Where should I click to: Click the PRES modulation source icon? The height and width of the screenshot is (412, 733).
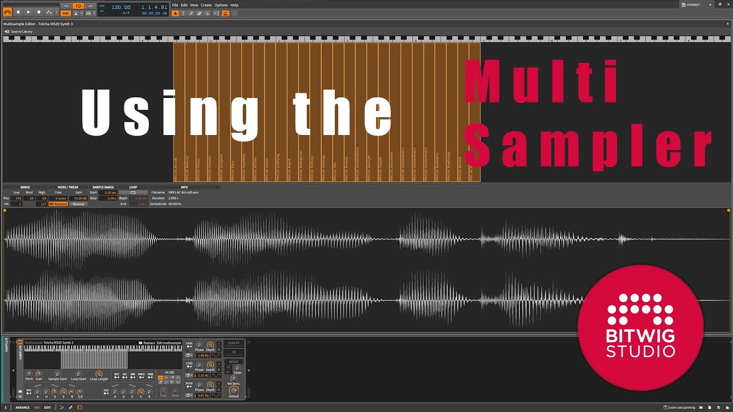point(141,378)
